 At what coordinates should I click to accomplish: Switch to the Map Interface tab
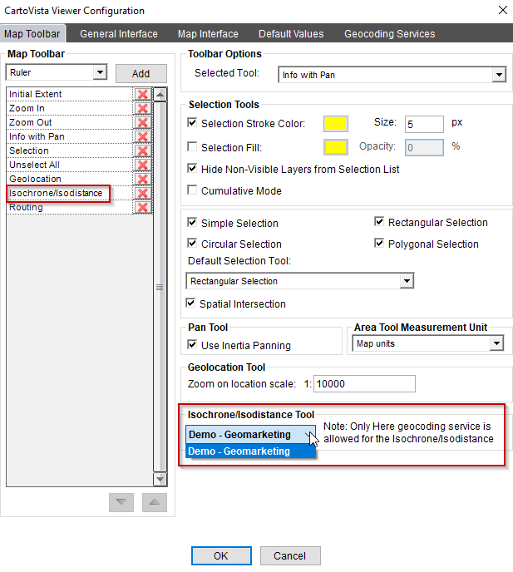pos(208,34)
